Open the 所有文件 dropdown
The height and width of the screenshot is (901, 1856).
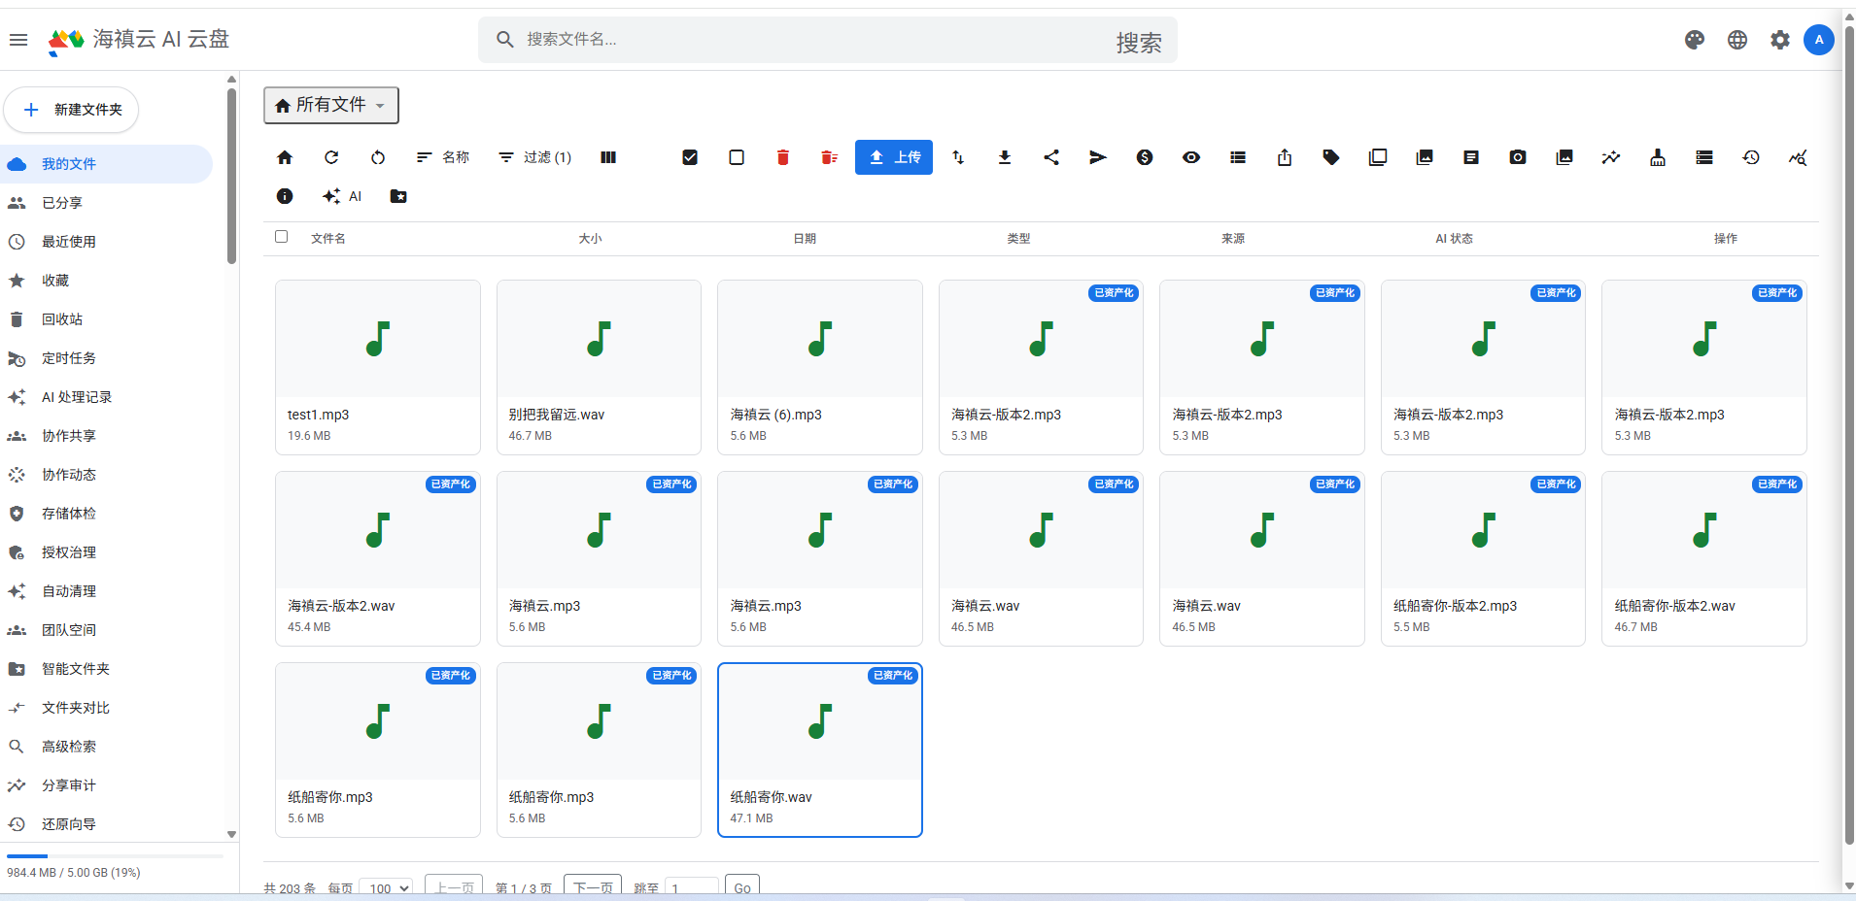(x=331, y=105)
